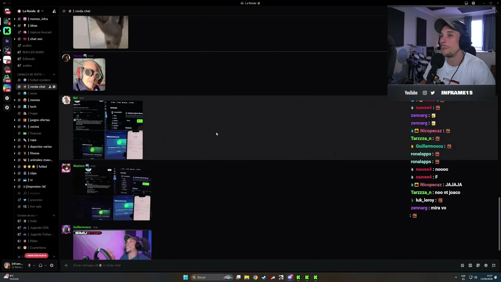
Task: Open the server with the 140 badge
Action: point(7,89)
